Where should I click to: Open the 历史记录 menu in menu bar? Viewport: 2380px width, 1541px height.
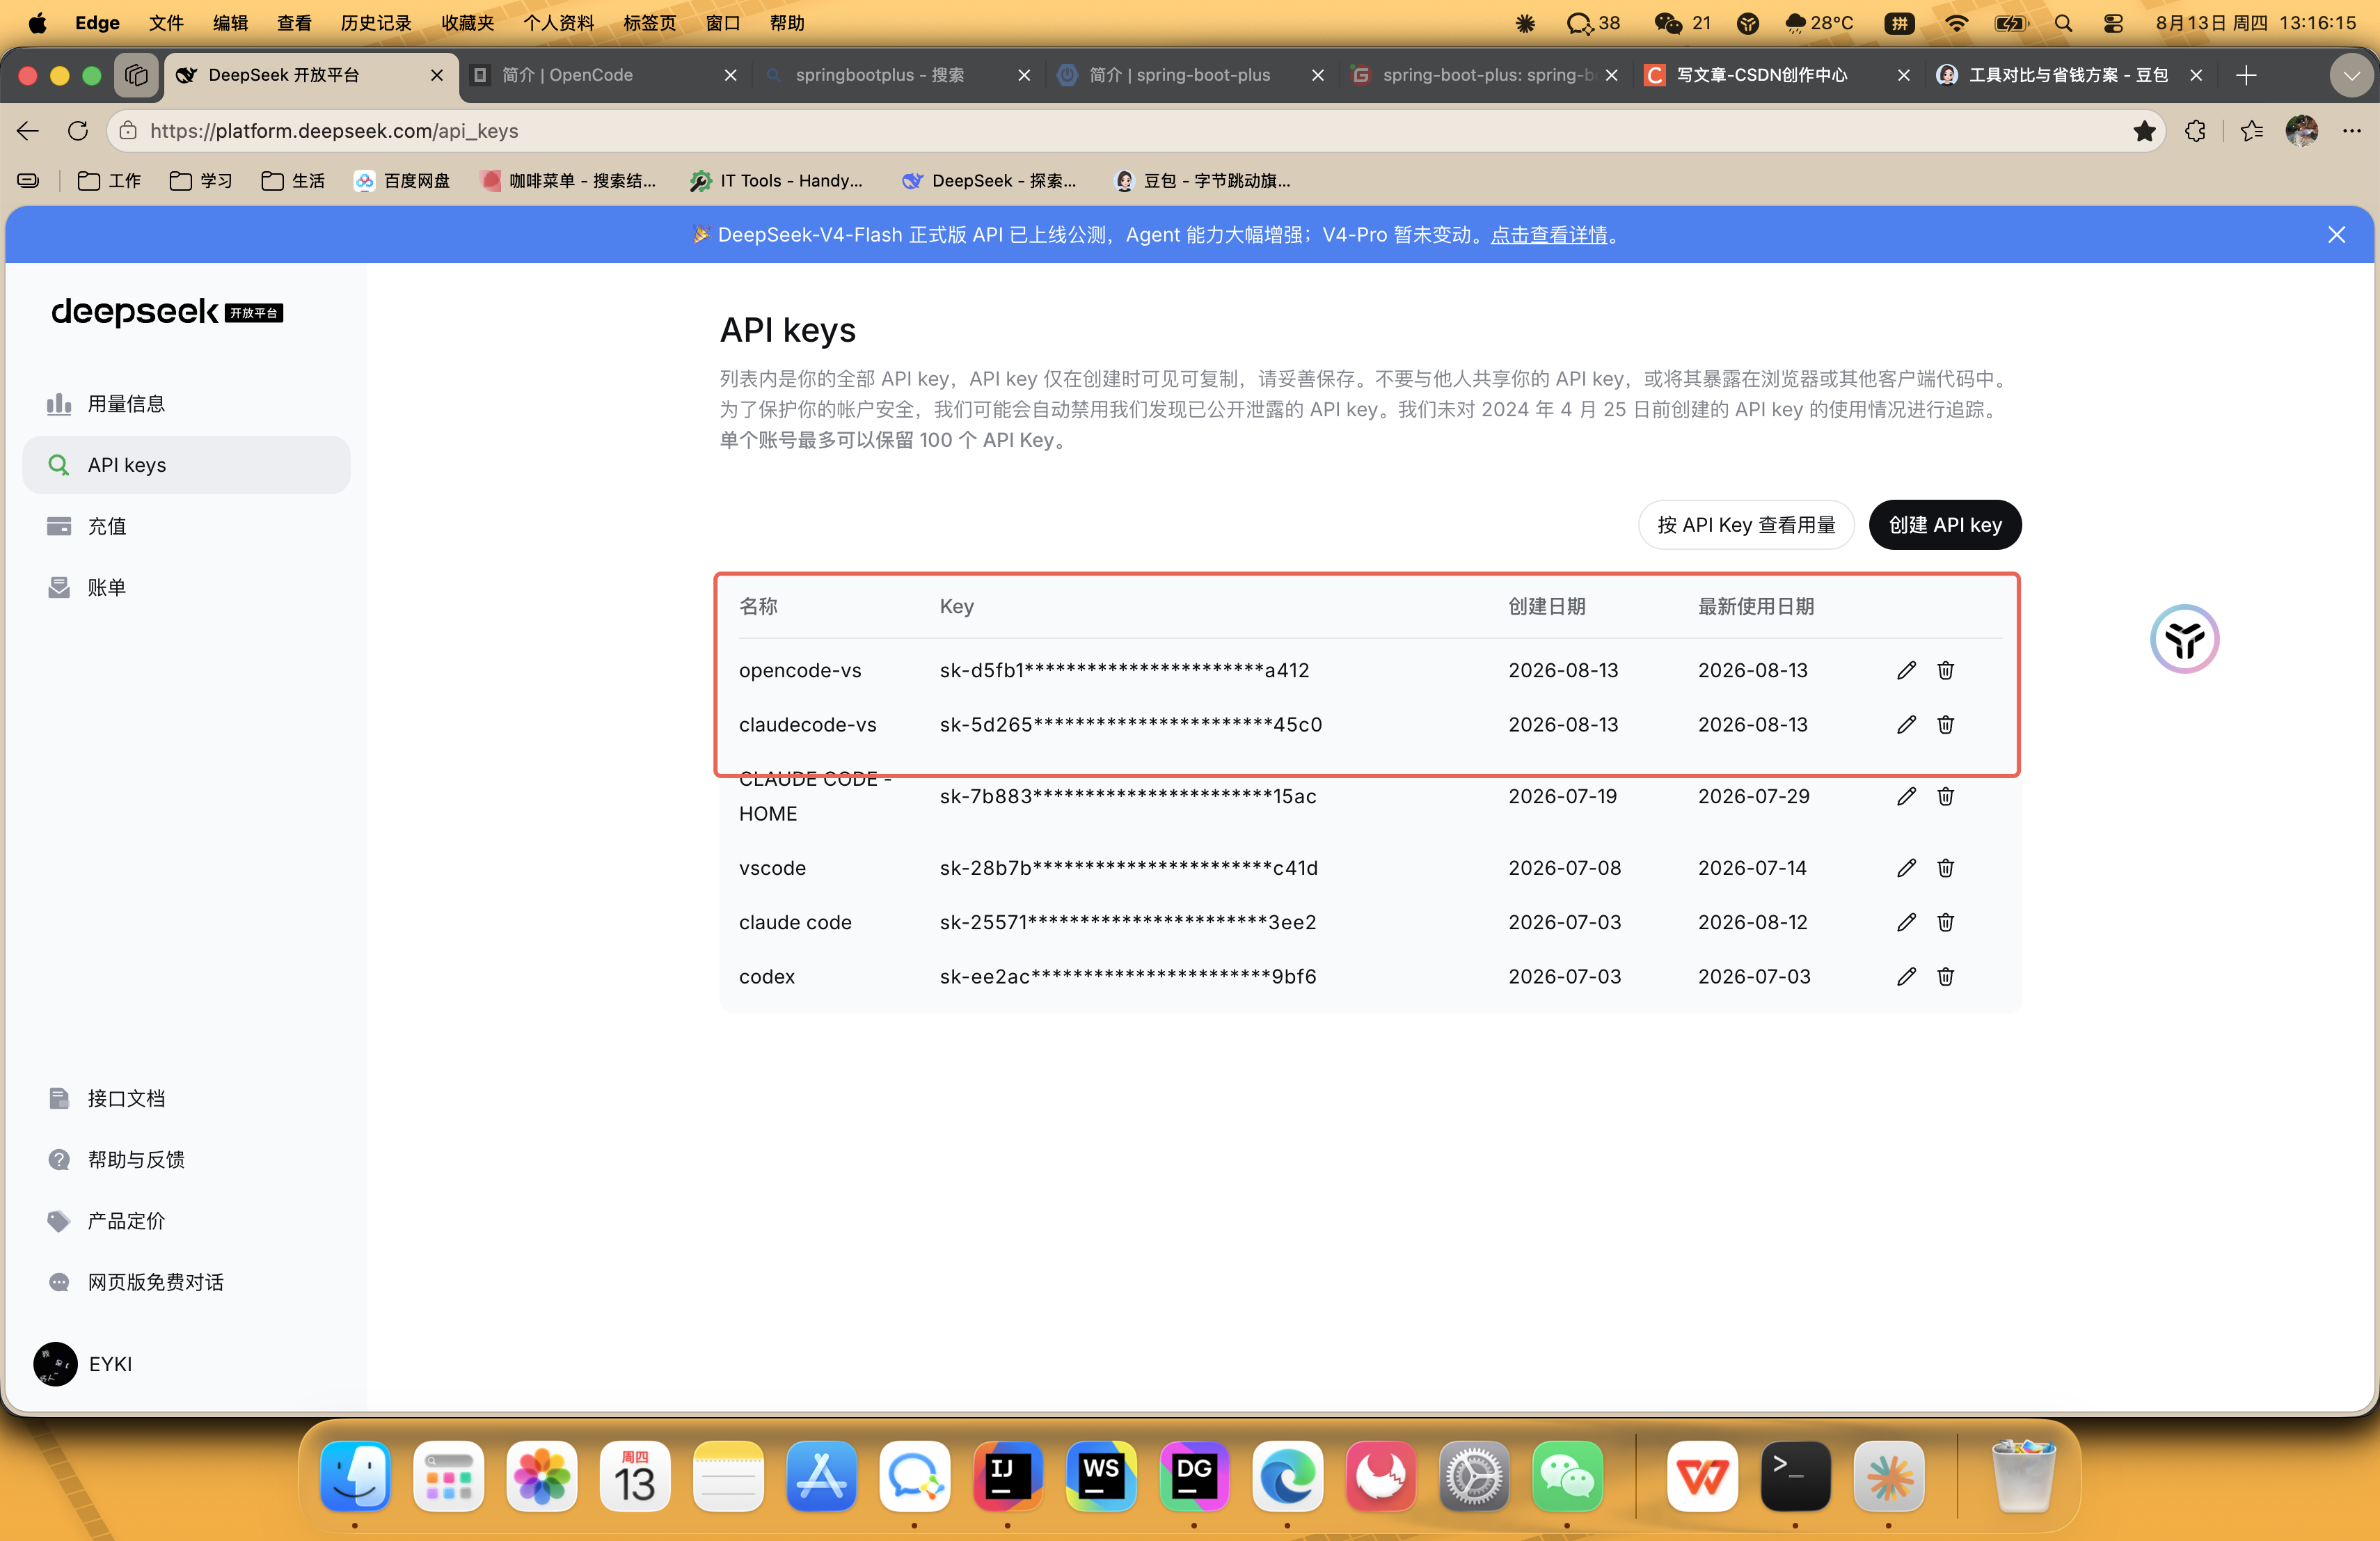click(376, 23)
